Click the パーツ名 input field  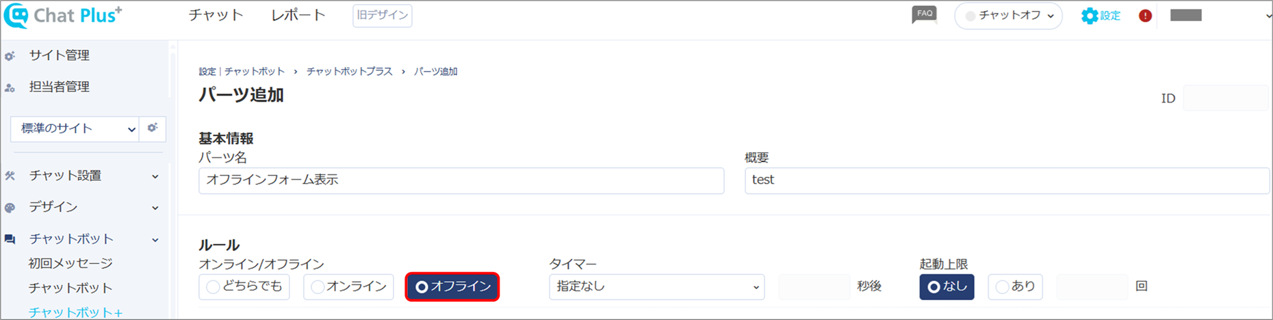[461, 181]
